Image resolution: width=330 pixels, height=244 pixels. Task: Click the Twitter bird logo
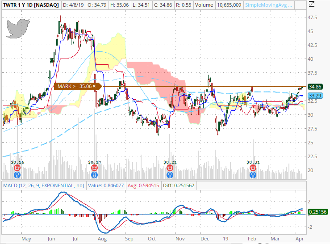pos(18,29)
